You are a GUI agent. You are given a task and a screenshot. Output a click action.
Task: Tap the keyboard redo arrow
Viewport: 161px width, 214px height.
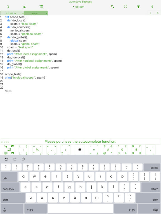[x=15, y=159]
